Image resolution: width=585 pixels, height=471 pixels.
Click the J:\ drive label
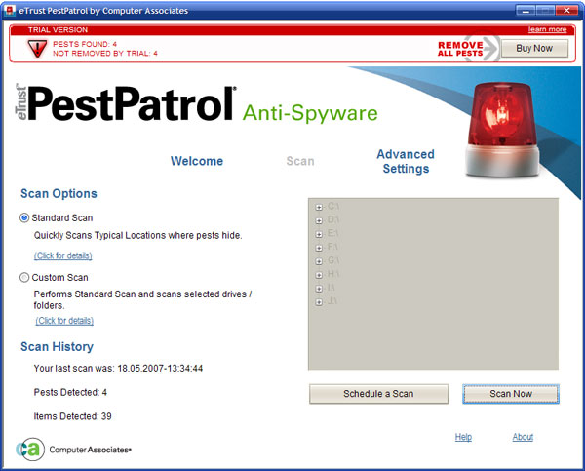click(x=332, y=301)
